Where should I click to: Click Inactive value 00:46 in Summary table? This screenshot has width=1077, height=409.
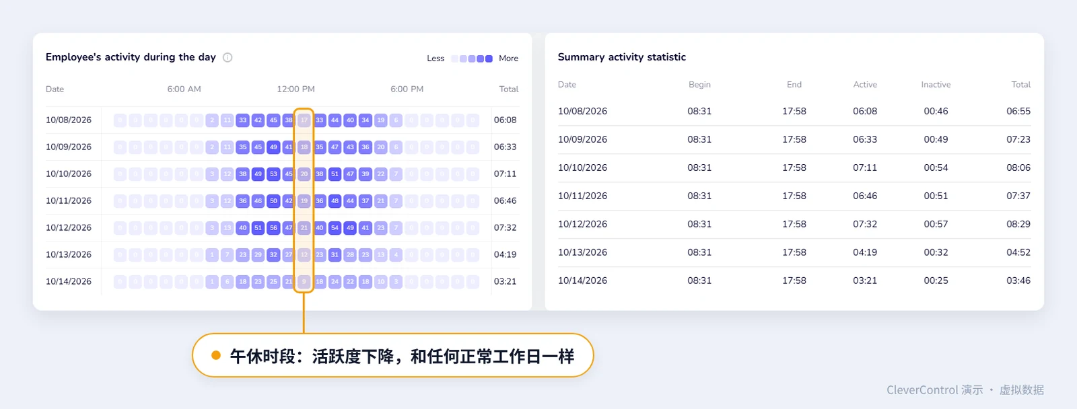[x=936, y=112]
